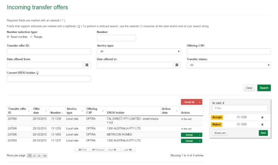Click number 13 1259 in the table

point(56,129)
